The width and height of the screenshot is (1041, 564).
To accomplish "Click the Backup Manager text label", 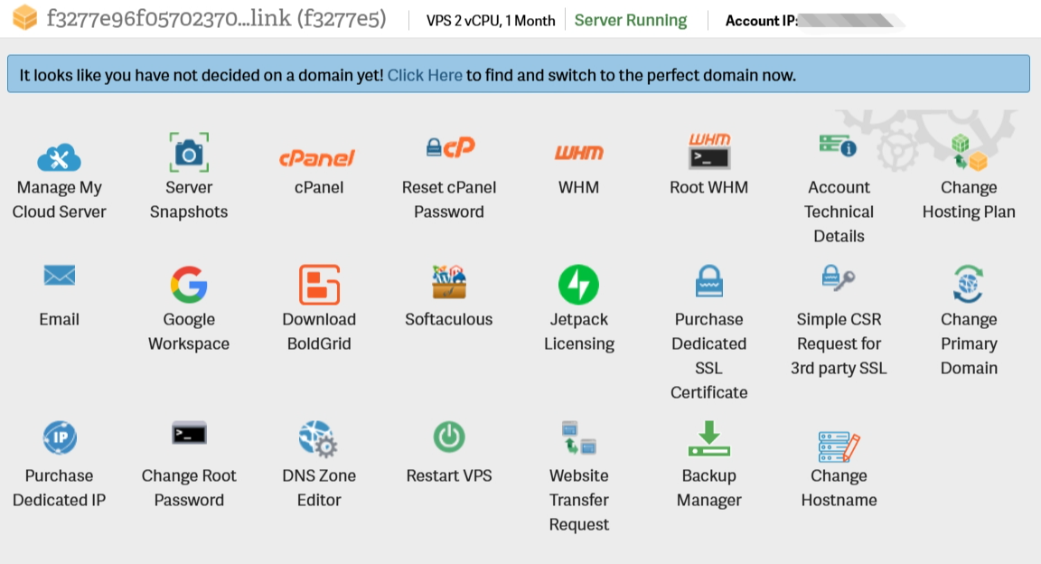I will pos(709,487).
